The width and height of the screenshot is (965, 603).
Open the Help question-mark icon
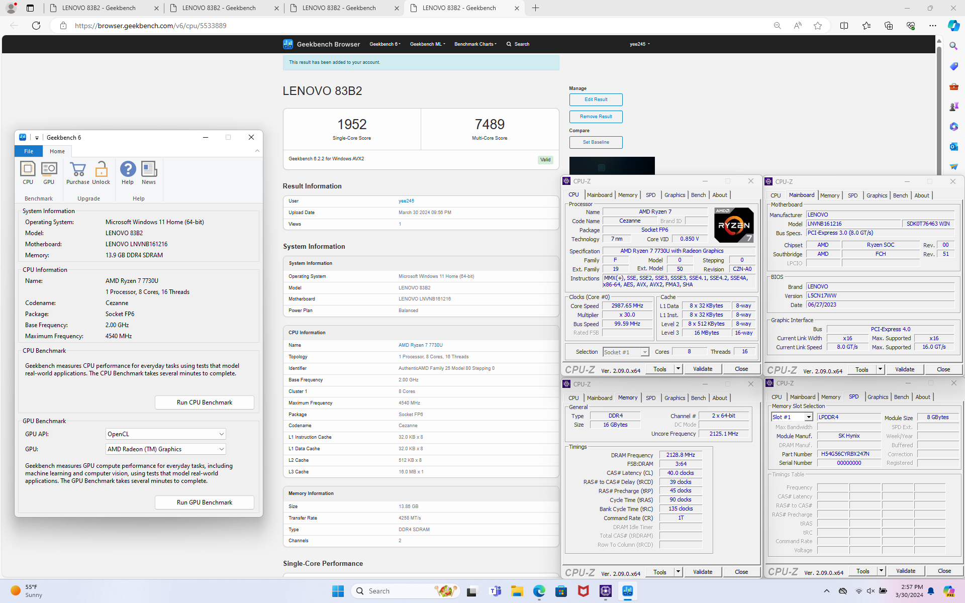coord(128,173)
